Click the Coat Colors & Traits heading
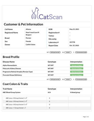This screenshot has height=121, width=94. (15, 84)
